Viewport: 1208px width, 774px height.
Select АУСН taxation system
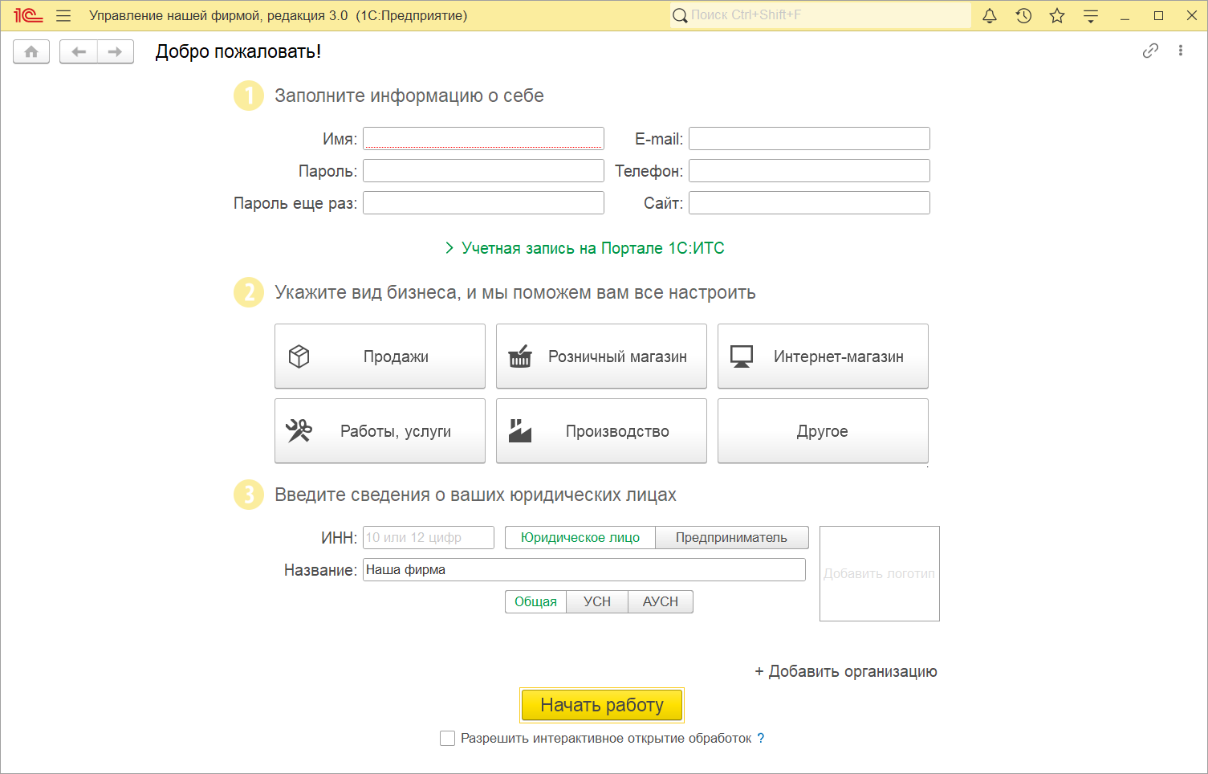coord(661,601)
